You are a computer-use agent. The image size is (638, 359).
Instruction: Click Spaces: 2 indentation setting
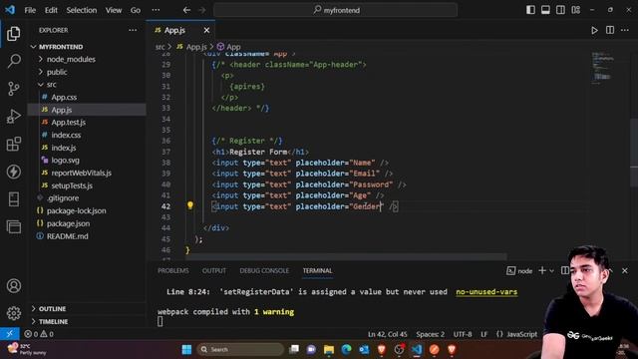tap(430, 334)
